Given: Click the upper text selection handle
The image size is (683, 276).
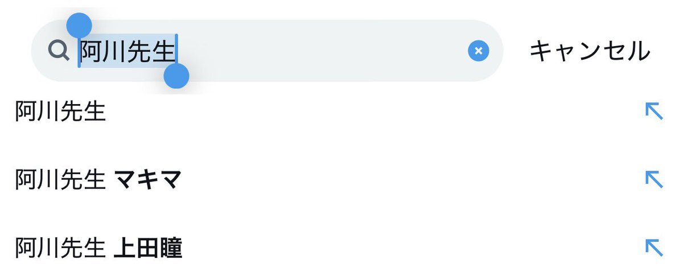Looking at the screenshot, I should click(79, 26).
